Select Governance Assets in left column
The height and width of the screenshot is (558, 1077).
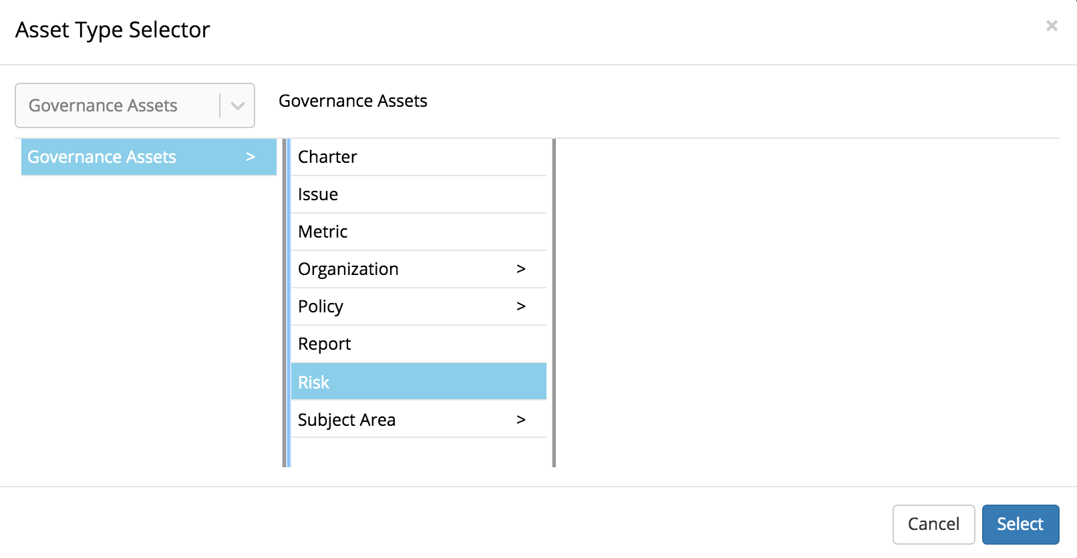pos(102,157)
